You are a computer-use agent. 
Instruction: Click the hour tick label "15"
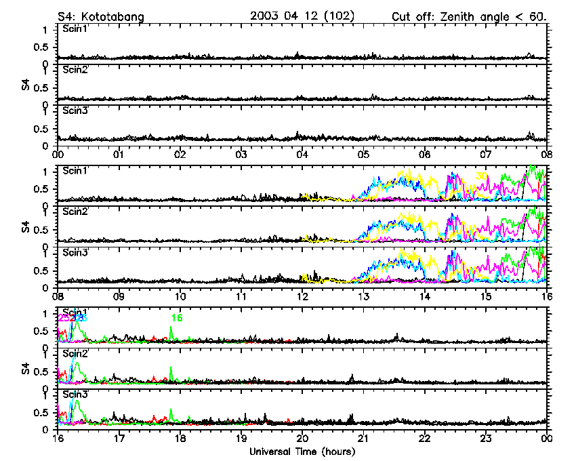coord(486,296)
